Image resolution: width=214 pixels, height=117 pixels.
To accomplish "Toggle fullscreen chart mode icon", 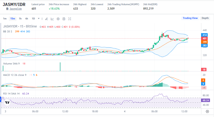I will click(70, 19).
